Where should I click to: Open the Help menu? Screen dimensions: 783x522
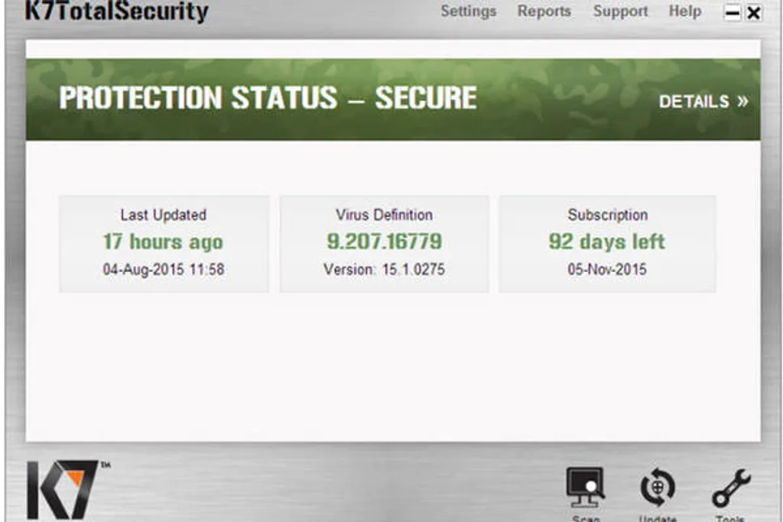click(684, 11)
